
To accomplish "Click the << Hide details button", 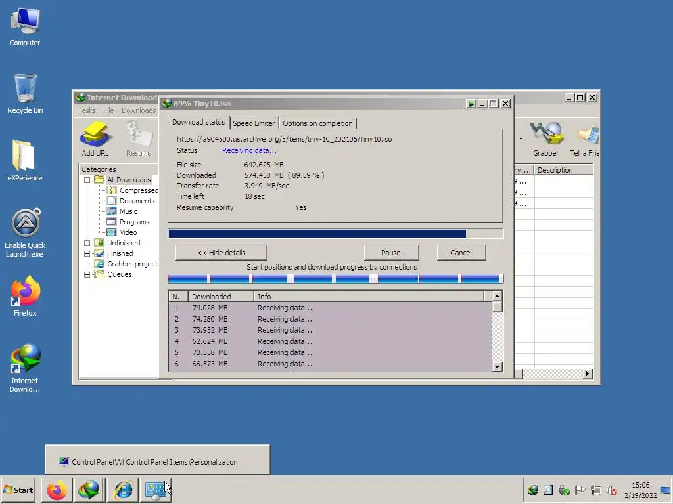I will [221, 253].
